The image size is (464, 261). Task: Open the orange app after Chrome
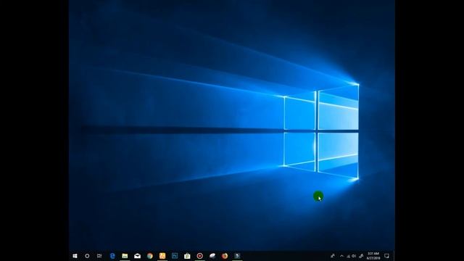162,256
